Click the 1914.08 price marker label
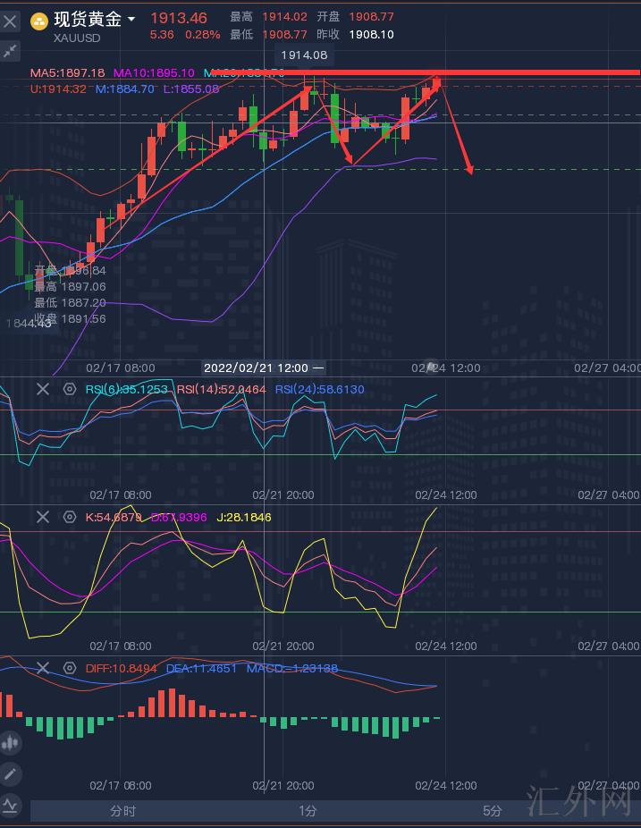This screenshot has height=828, width=641. point(304,55)
